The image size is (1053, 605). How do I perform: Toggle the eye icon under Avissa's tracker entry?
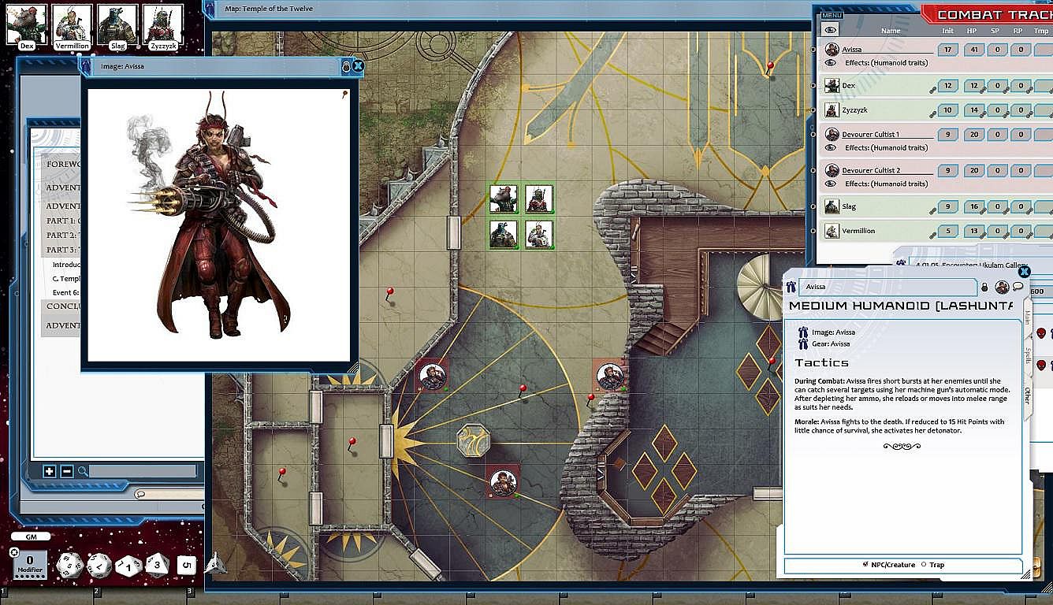point(831,63)
